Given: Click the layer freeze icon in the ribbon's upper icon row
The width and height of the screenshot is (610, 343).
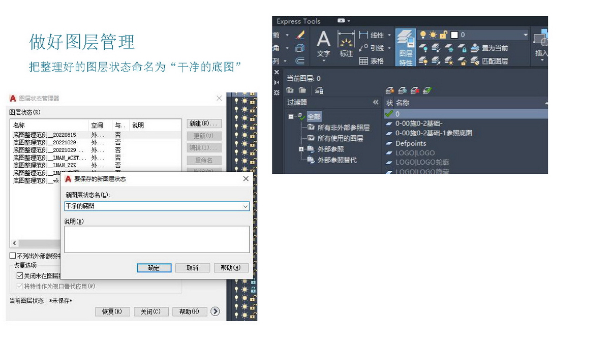Looking at the screenshot, I should click(x=449, y=48).
